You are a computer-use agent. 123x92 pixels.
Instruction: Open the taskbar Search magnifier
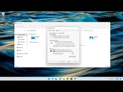[53, 79]
